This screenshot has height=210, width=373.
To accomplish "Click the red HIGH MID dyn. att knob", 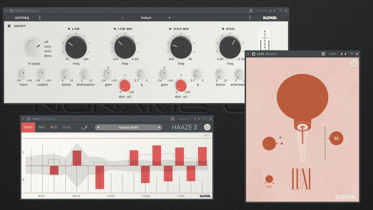I will [x=181, y=85].
